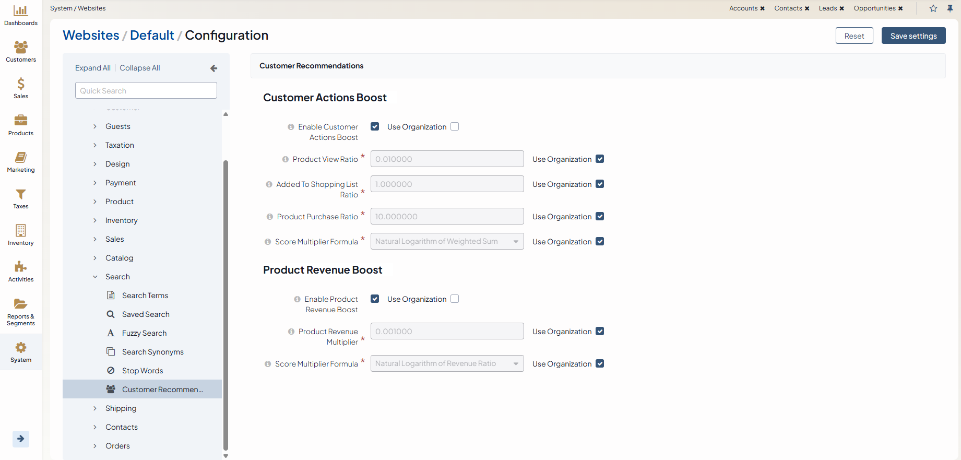Collapse the Search tree section

tap(95, 277)
